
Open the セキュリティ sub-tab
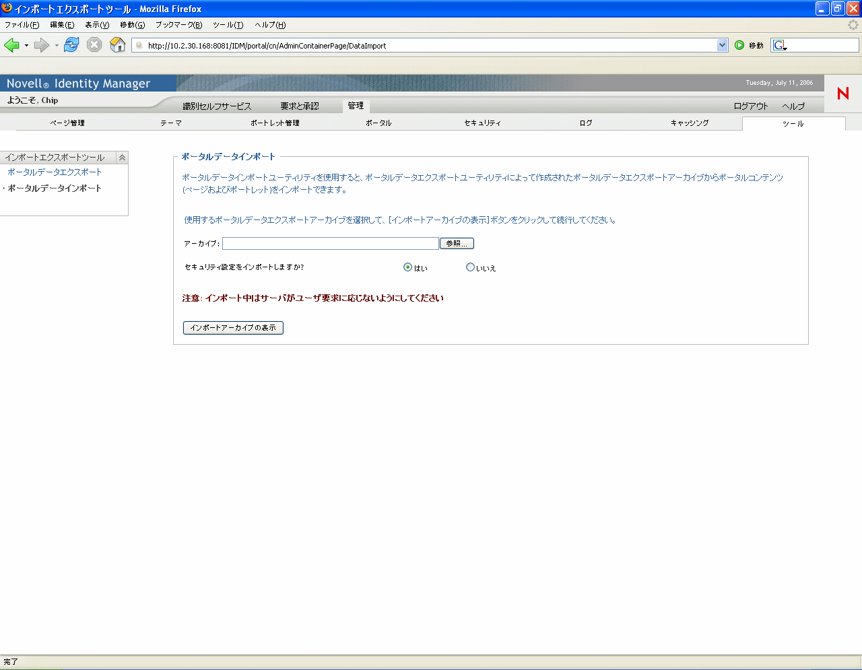[482, 123]
